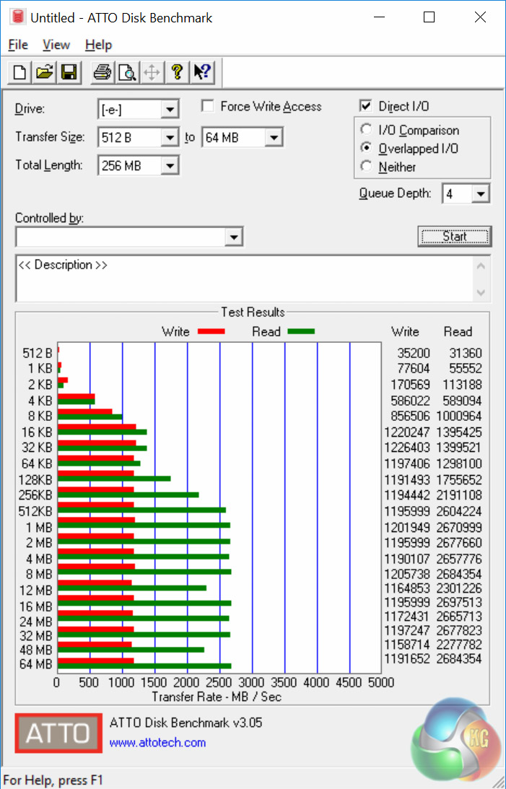The height and width of the screenshot is (789, 506).
Task: Click read value 2277782
Action: [458, 645]
